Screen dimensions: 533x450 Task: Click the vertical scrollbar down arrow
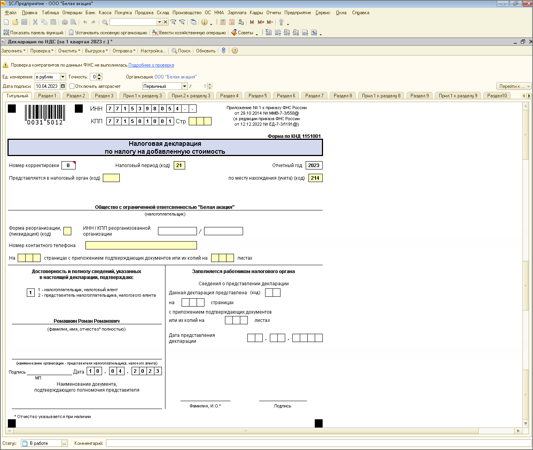[526, 423]
